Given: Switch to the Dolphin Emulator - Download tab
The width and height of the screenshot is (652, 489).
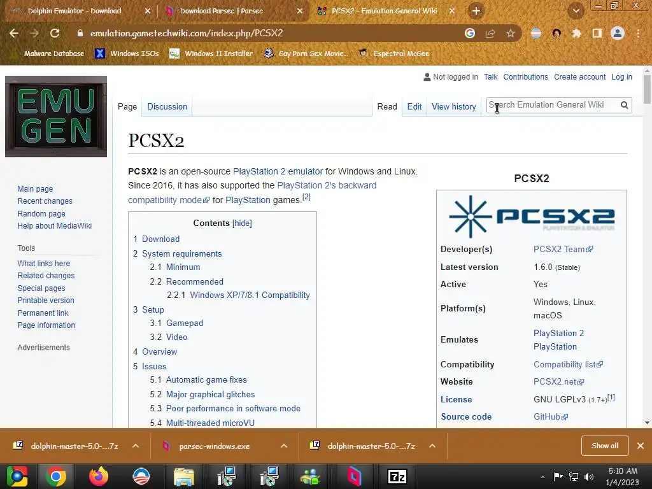Looking at the screenshot, I should click(x=74, y=11).
